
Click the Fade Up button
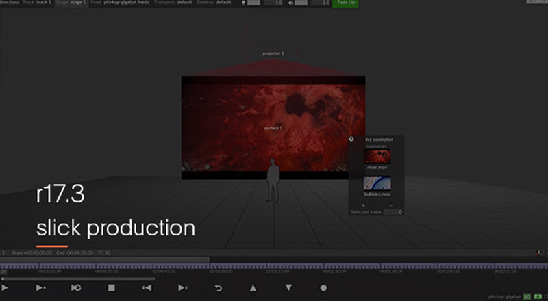click(345, 3)
